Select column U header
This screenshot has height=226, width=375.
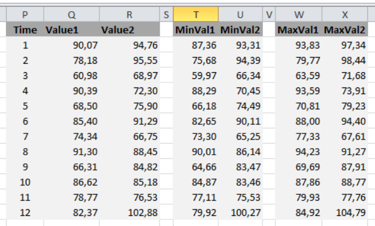pos(241,14)
